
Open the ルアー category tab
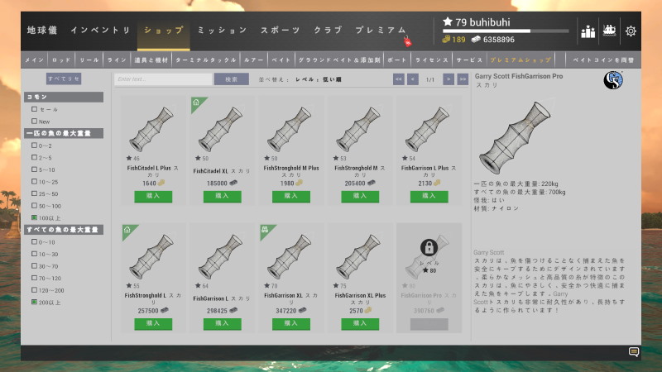click(254, 60)
